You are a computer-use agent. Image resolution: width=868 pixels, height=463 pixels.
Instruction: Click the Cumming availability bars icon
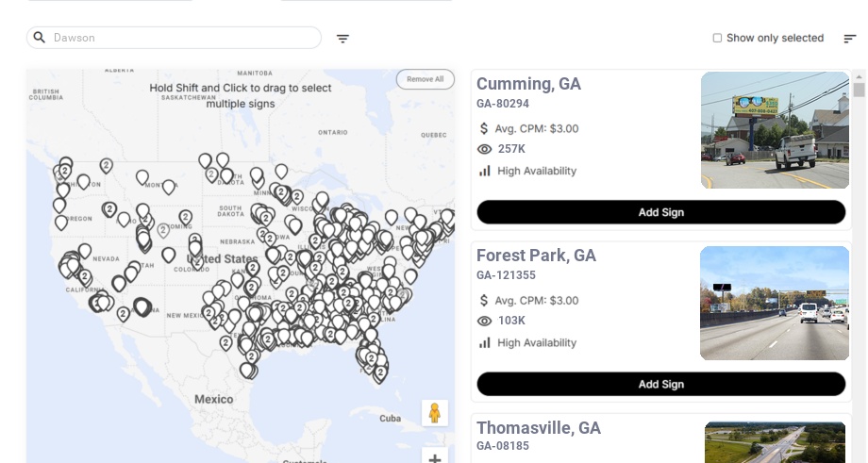tap(485, 171)
